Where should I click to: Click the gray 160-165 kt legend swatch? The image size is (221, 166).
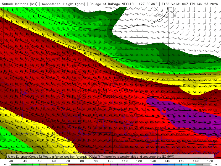(x=199, y=165)
